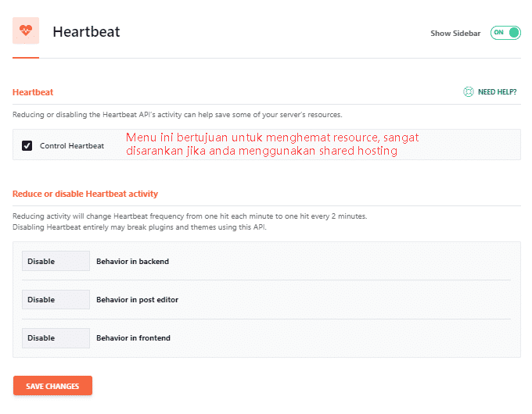Open the Behavior in frontend dropdown
Viewport: 532px width, 414px height.
click(56, 337)
